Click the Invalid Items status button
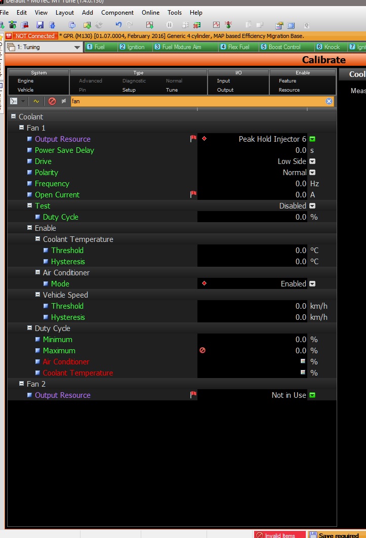 pos(280,534)
